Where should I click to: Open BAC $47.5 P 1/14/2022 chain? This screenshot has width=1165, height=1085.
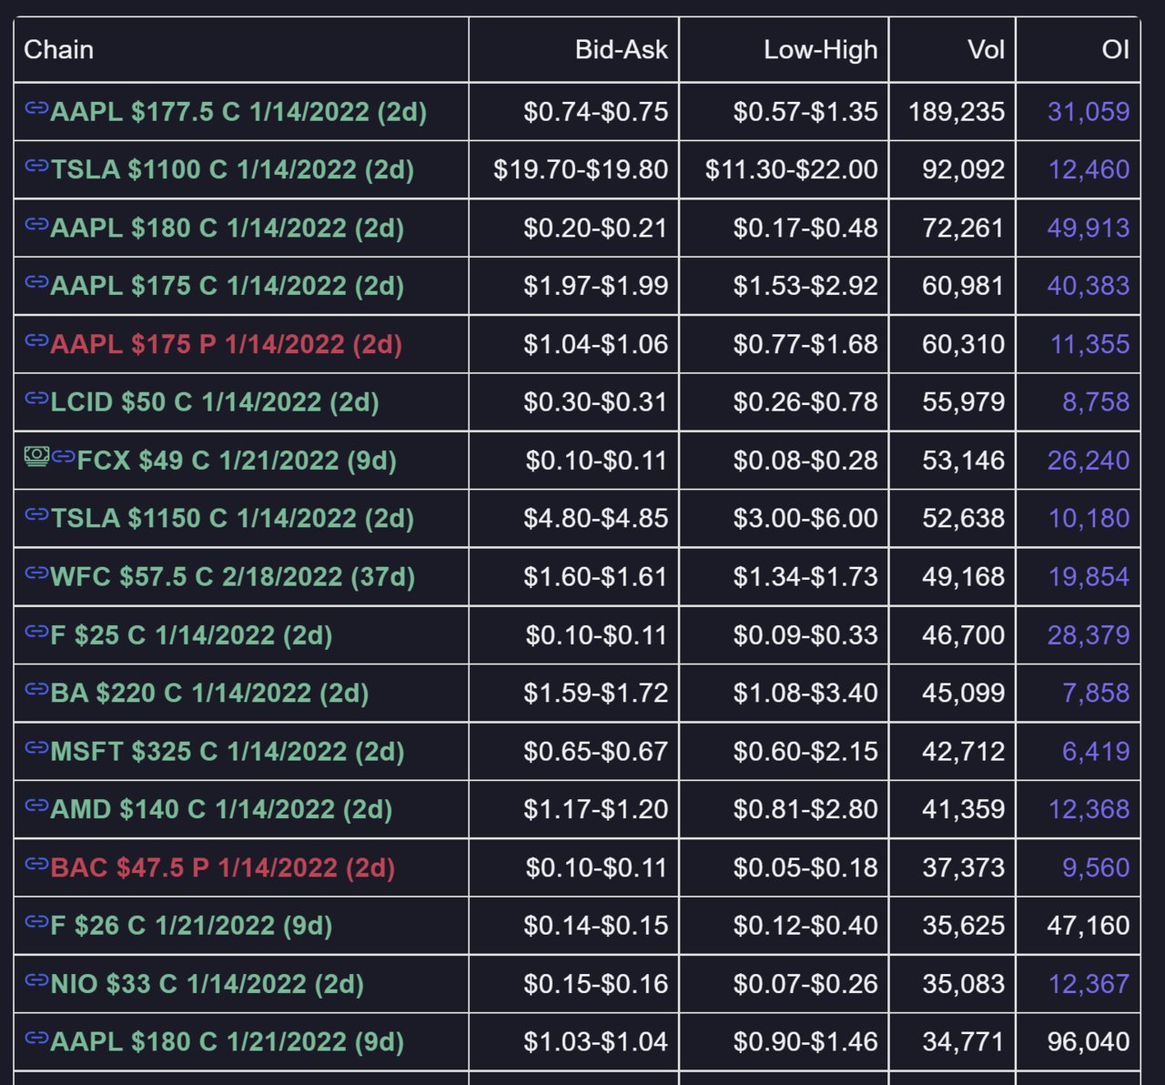tap(223, 867)
